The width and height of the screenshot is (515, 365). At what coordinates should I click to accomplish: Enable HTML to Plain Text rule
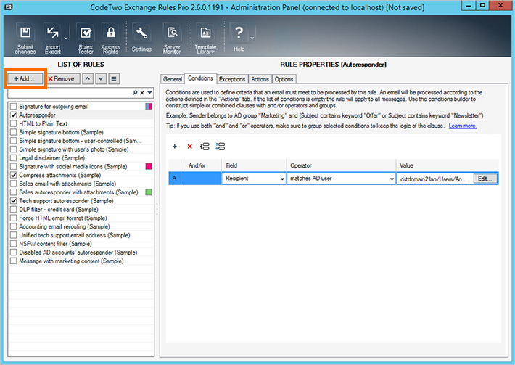point(14,123)
